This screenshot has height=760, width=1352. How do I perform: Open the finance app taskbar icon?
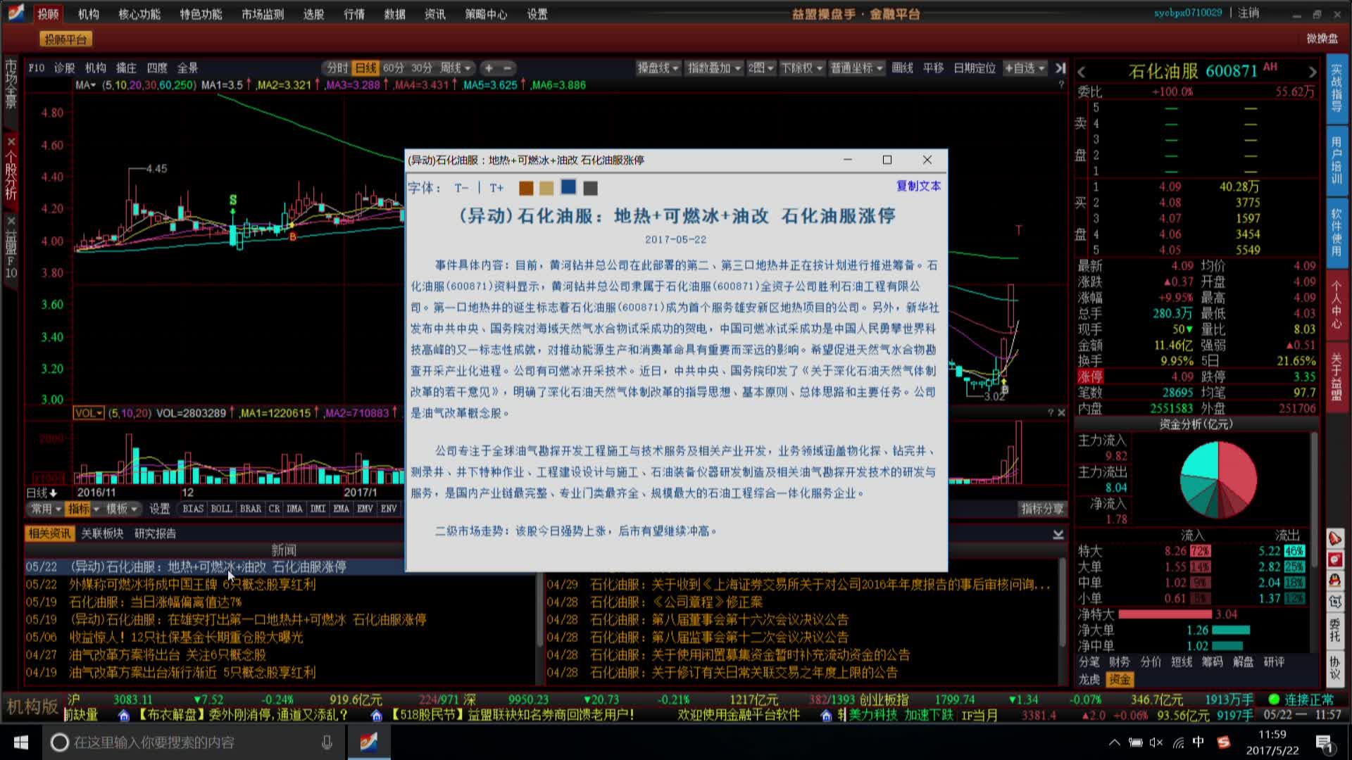[x=368, y=742]
